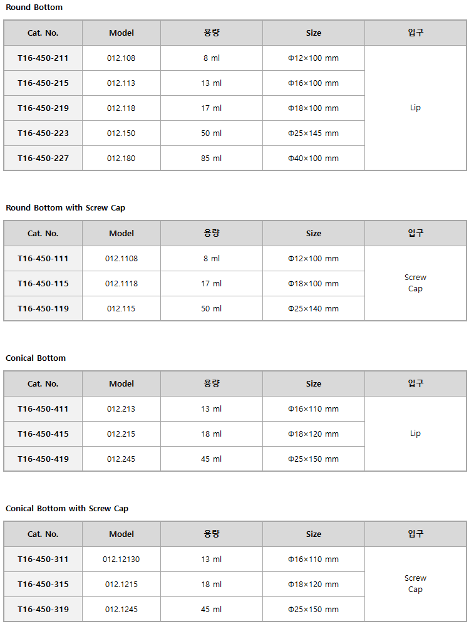
Task: Click model 012.245 cell
Action: click(x=121, y=459)
